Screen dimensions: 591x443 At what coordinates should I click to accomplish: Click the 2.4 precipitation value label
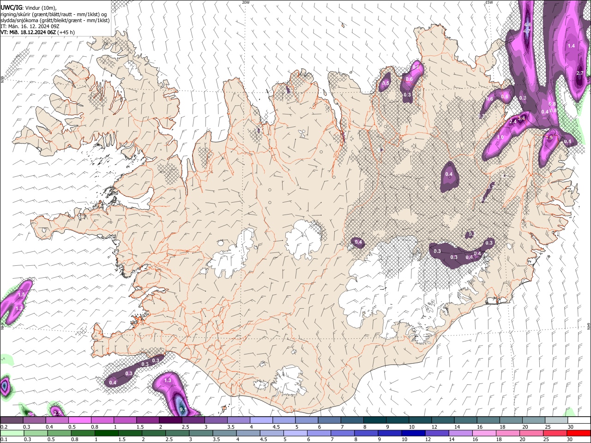click(x=513, y=122)
